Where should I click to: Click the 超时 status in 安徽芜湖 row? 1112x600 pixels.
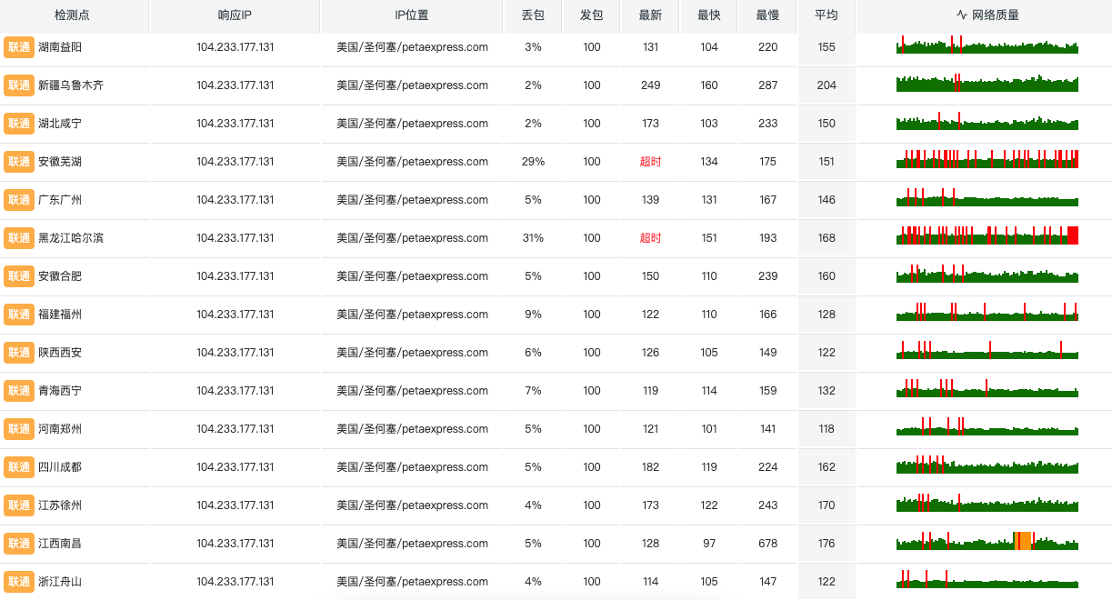(650, 162)
